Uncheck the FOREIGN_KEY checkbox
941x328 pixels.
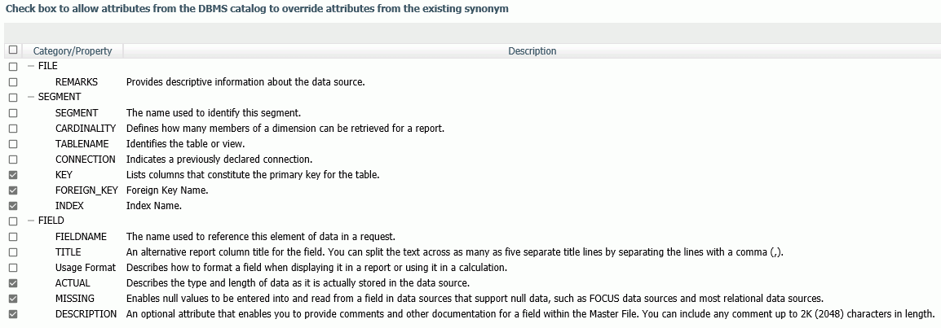[x=12, y=190]
